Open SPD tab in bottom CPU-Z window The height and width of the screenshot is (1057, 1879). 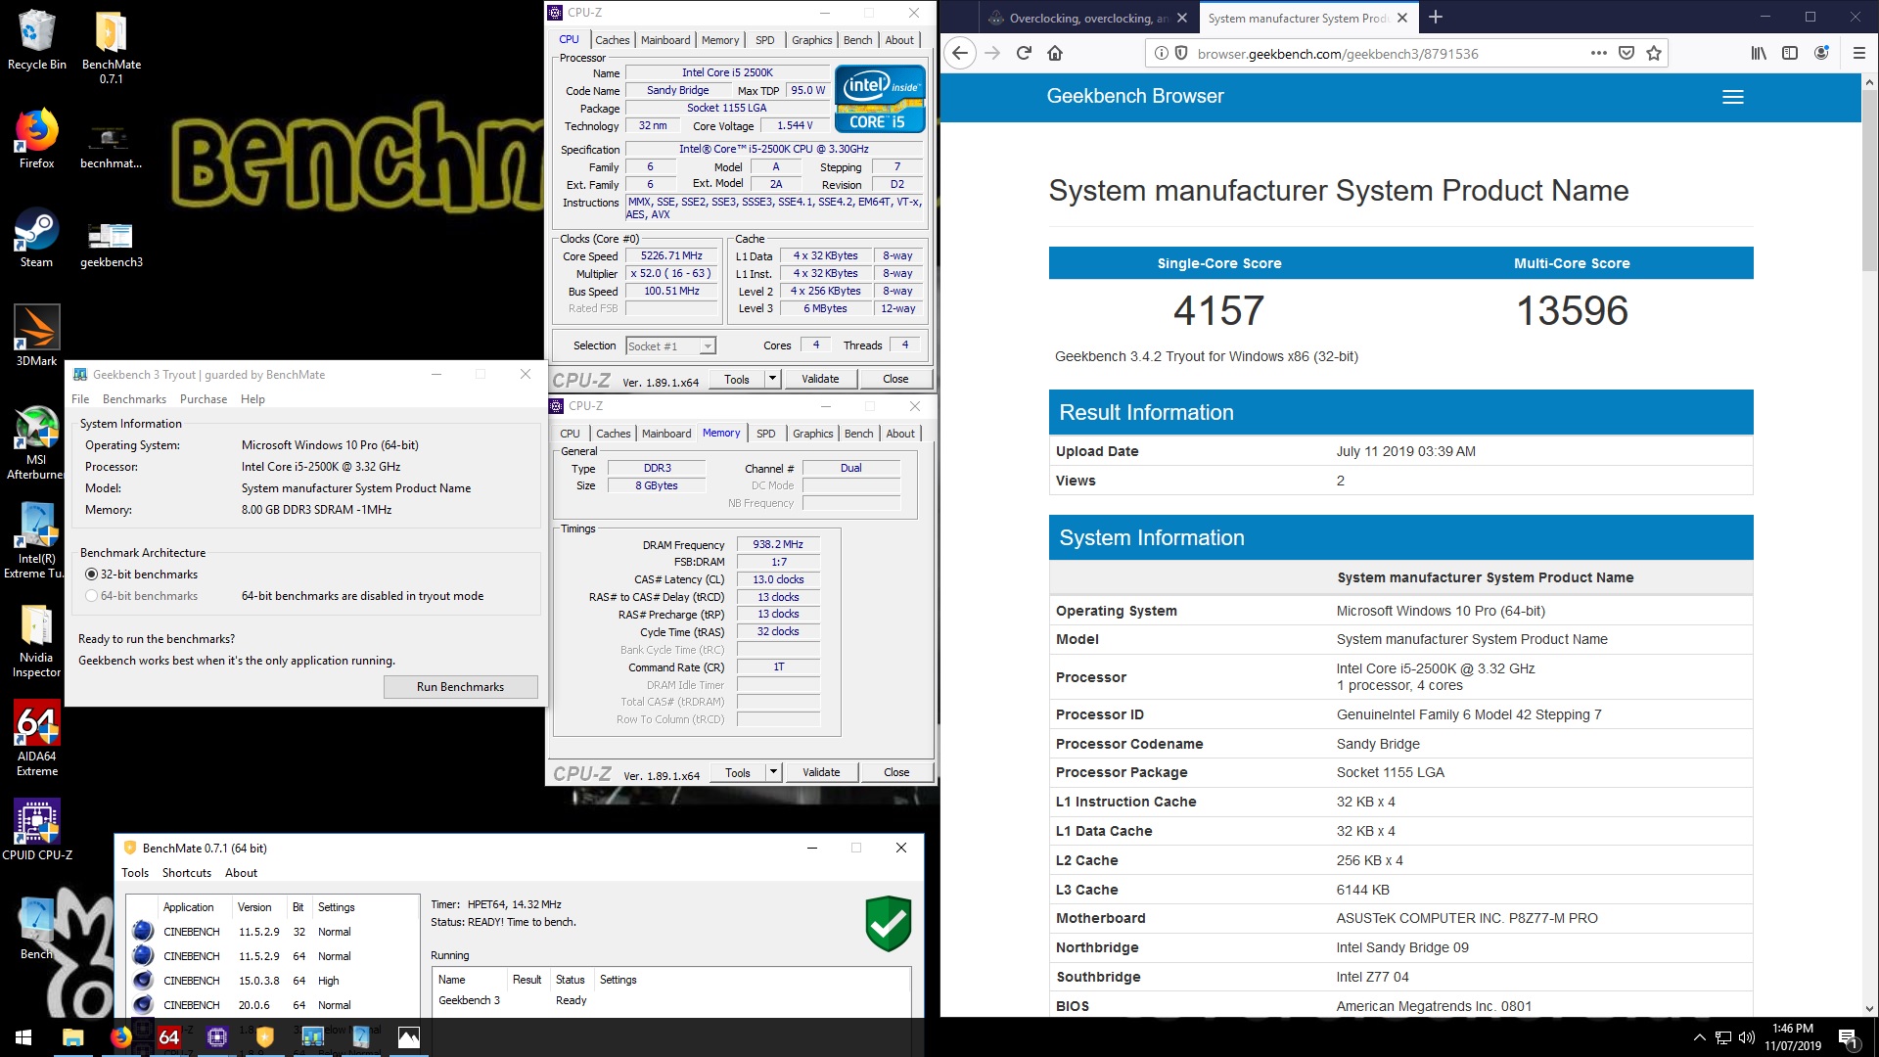[766, 434]
